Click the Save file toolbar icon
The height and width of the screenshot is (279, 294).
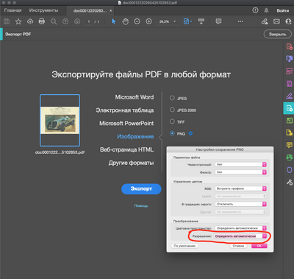pos(7,21)
